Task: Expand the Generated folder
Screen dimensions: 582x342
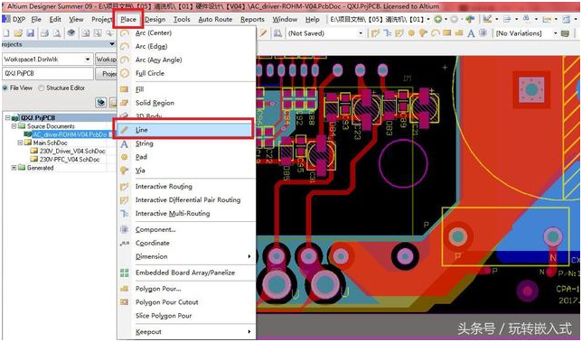Action: coord(14,168)
